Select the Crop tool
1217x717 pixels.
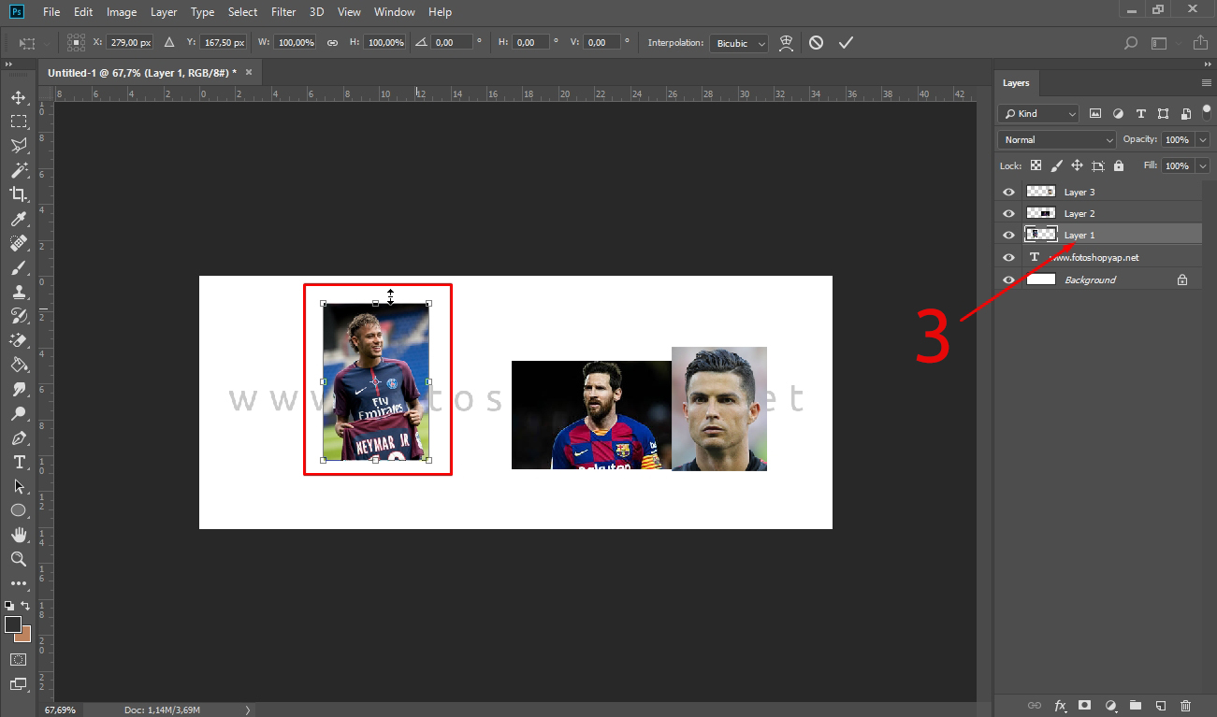click(18, 194)
